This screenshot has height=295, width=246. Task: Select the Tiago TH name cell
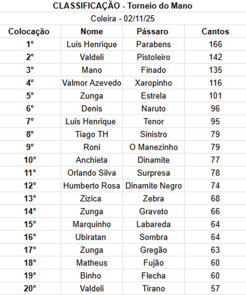pos(92,134)
